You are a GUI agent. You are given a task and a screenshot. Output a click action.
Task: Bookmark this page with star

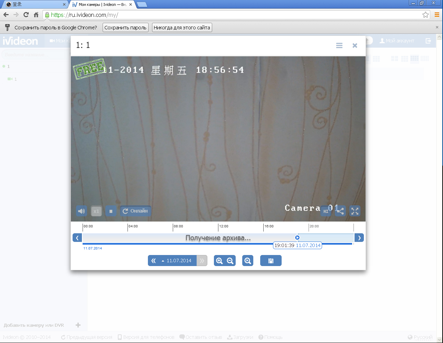pos(425,15)
